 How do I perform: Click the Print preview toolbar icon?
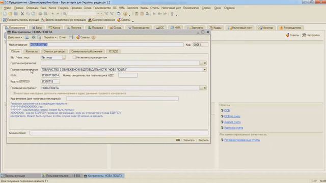tap(45, 14)
